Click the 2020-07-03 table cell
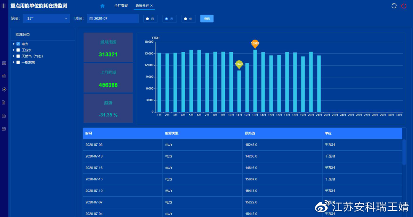This screenshot has width=413, height=217. 123,145
